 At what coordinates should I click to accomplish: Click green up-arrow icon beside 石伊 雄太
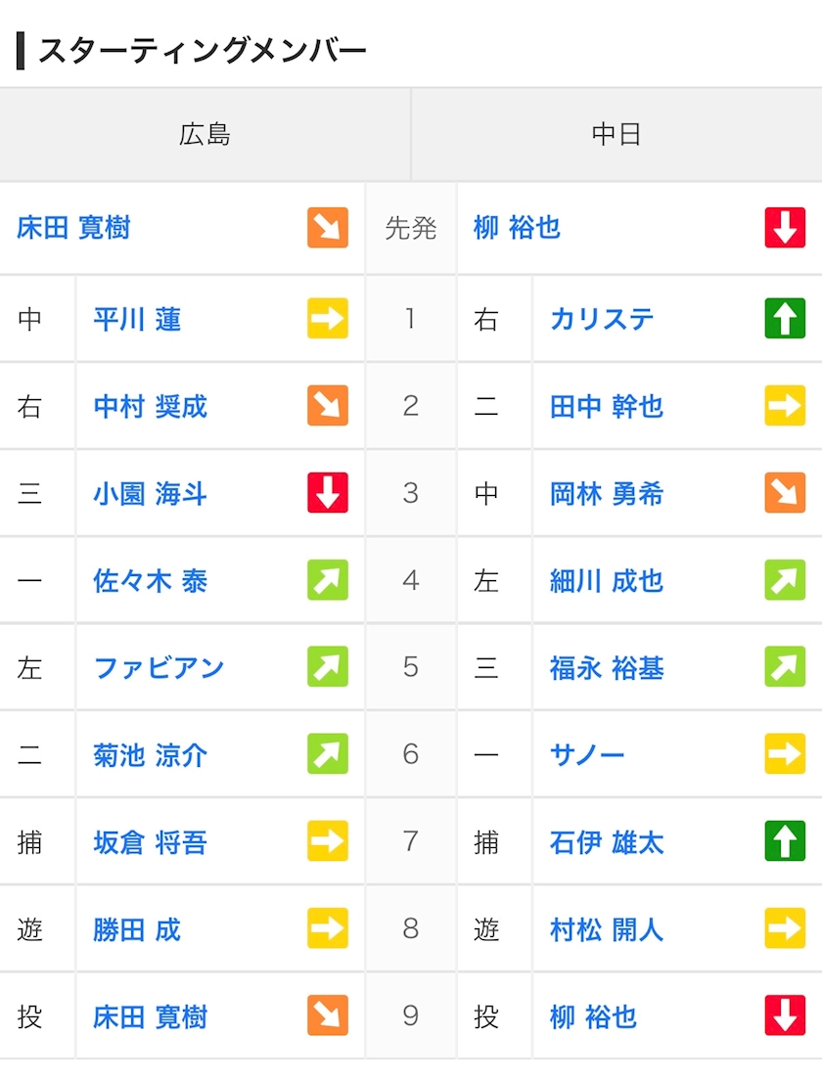[785, 841]
